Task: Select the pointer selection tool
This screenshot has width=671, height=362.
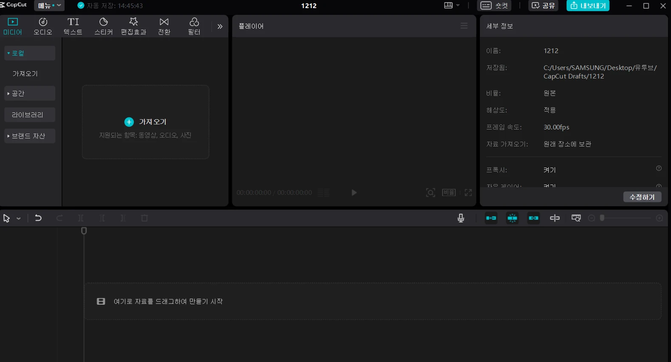Action: [6, 218]
